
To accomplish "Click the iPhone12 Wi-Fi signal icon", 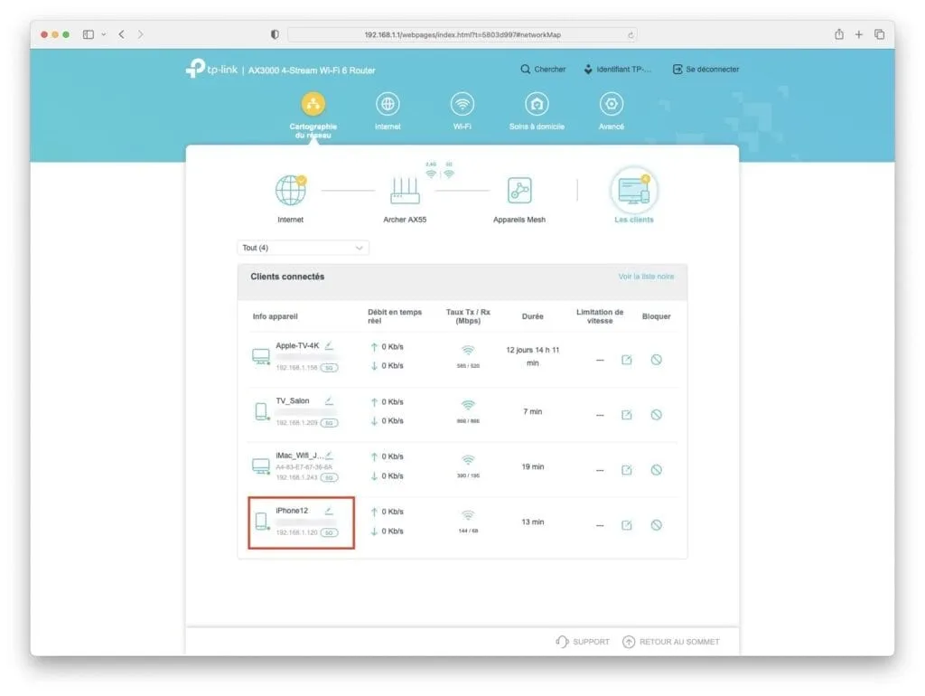I will 468,515.
